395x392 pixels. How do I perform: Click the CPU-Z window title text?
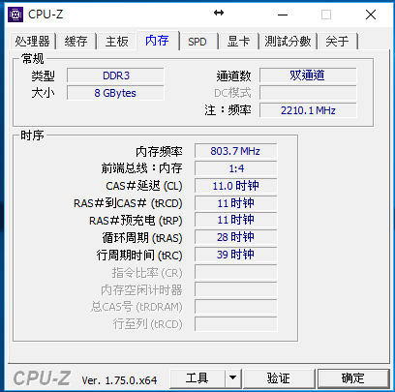point(46,15)
